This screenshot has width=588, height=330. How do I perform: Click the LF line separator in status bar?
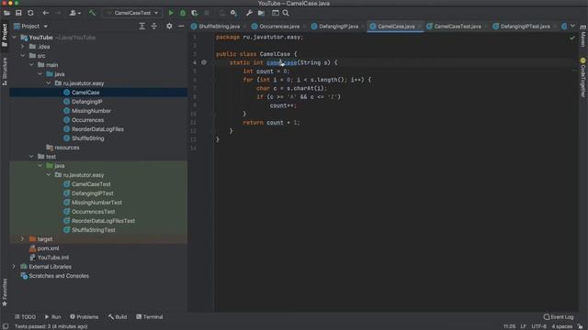coord(523,326)
